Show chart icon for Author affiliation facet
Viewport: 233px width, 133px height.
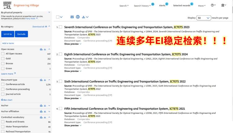click(41, 111)
